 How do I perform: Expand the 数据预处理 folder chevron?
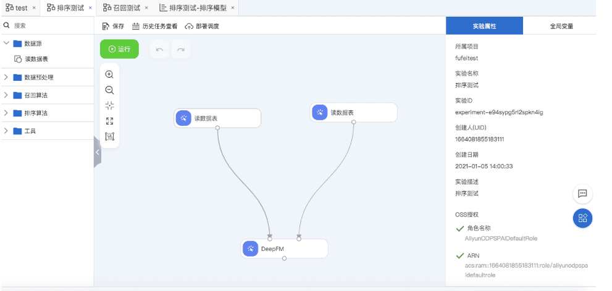click(x=6, y=77)
